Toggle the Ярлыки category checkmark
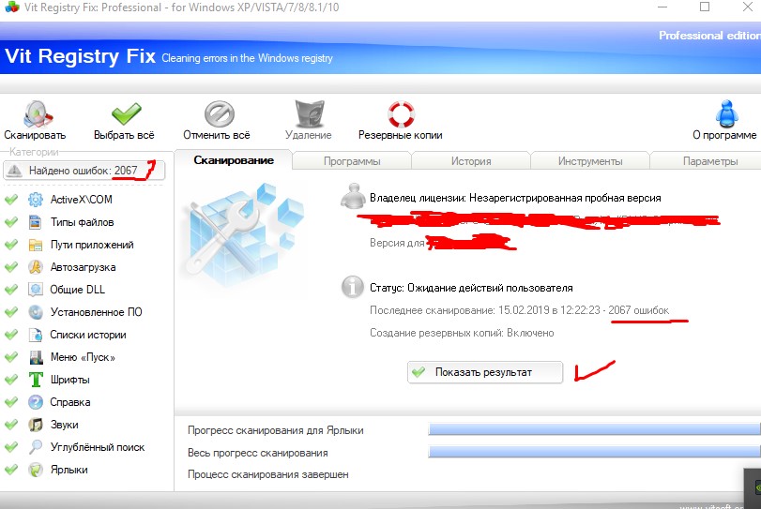Screen dimensions: 761x509 click(11, 470)
